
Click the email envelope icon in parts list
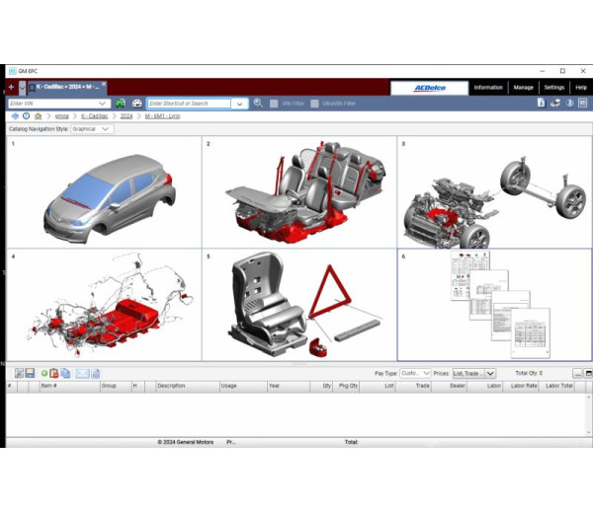click(82, 373)
